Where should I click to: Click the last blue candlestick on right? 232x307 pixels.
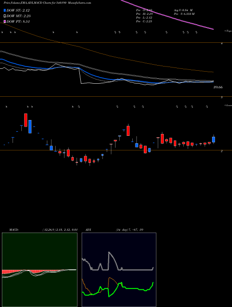(213, 140)
